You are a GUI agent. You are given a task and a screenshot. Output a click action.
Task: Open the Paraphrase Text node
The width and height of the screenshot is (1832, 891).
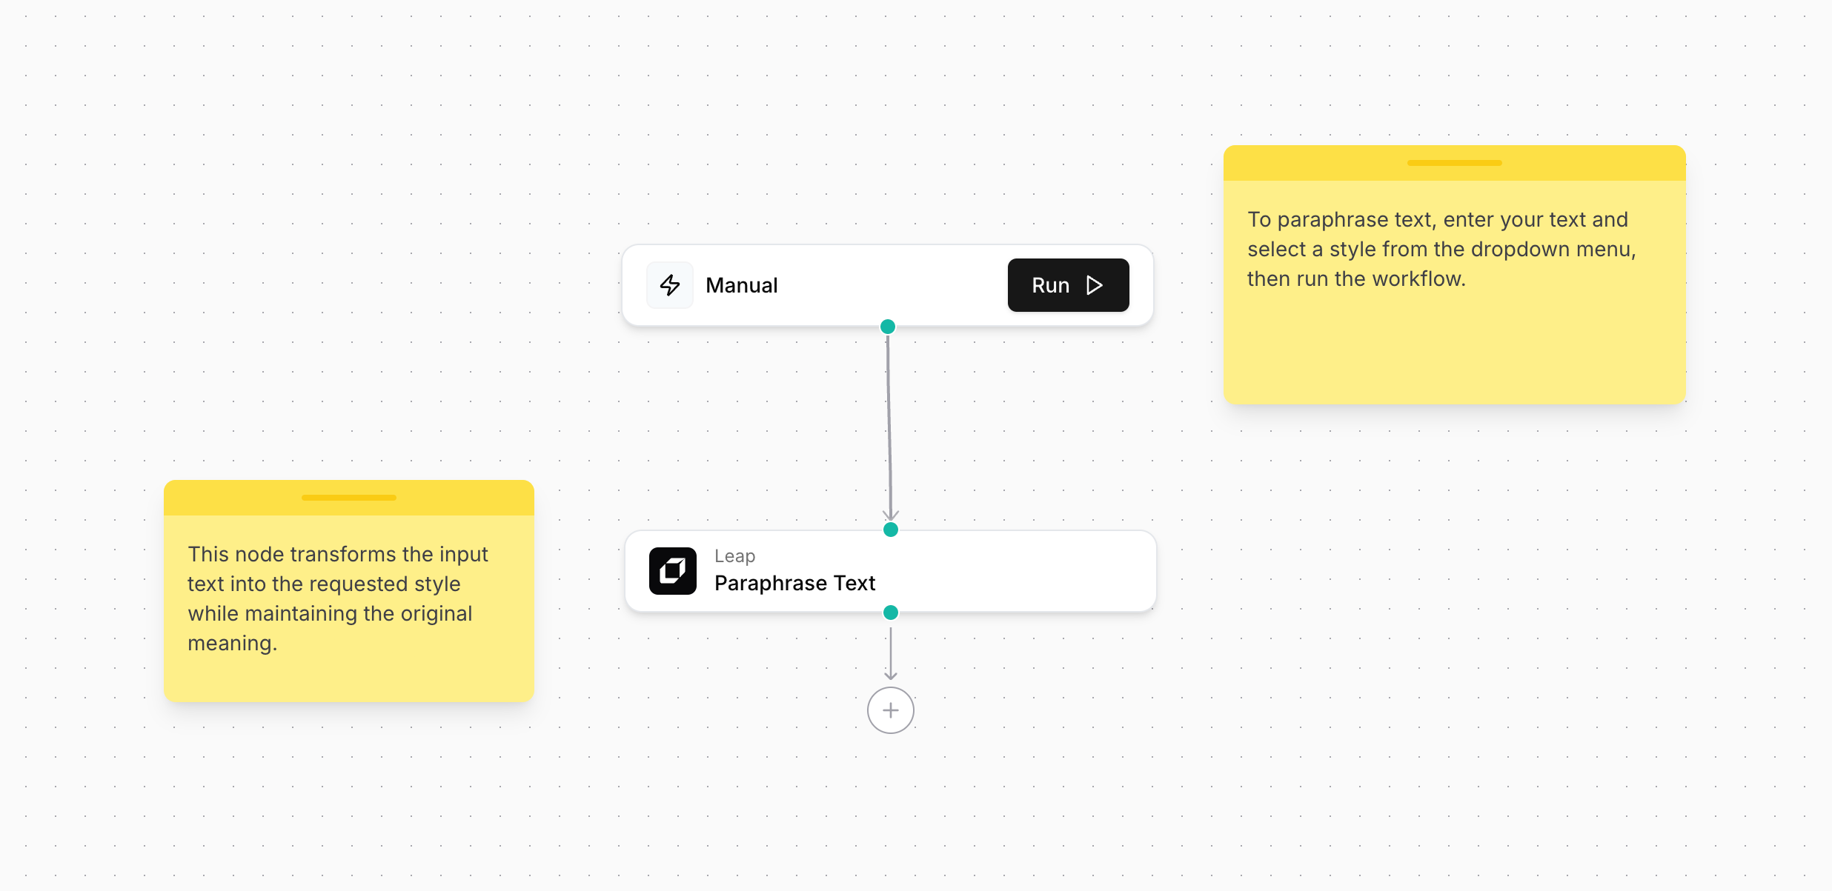pyautogui.click(x=794, y=584)
